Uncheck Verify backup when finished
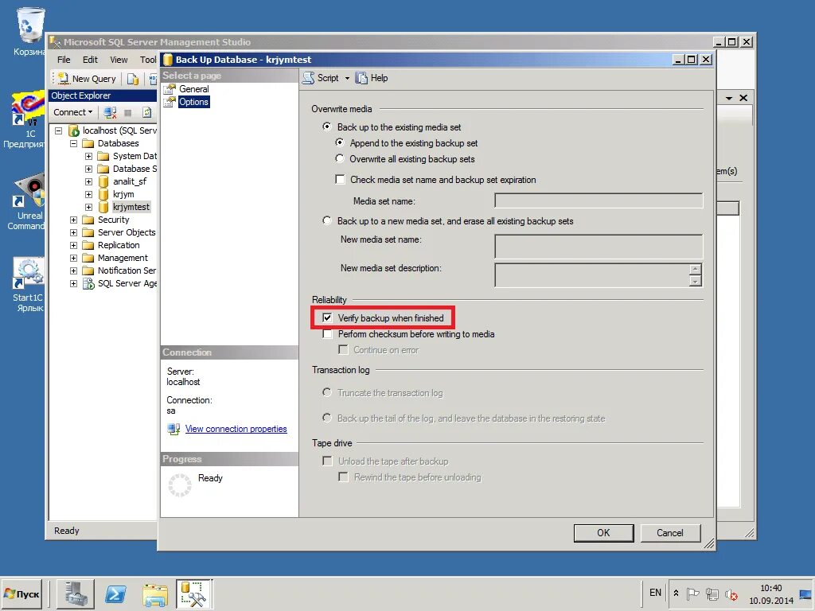815x611 pixels. [x=327, y=317]
